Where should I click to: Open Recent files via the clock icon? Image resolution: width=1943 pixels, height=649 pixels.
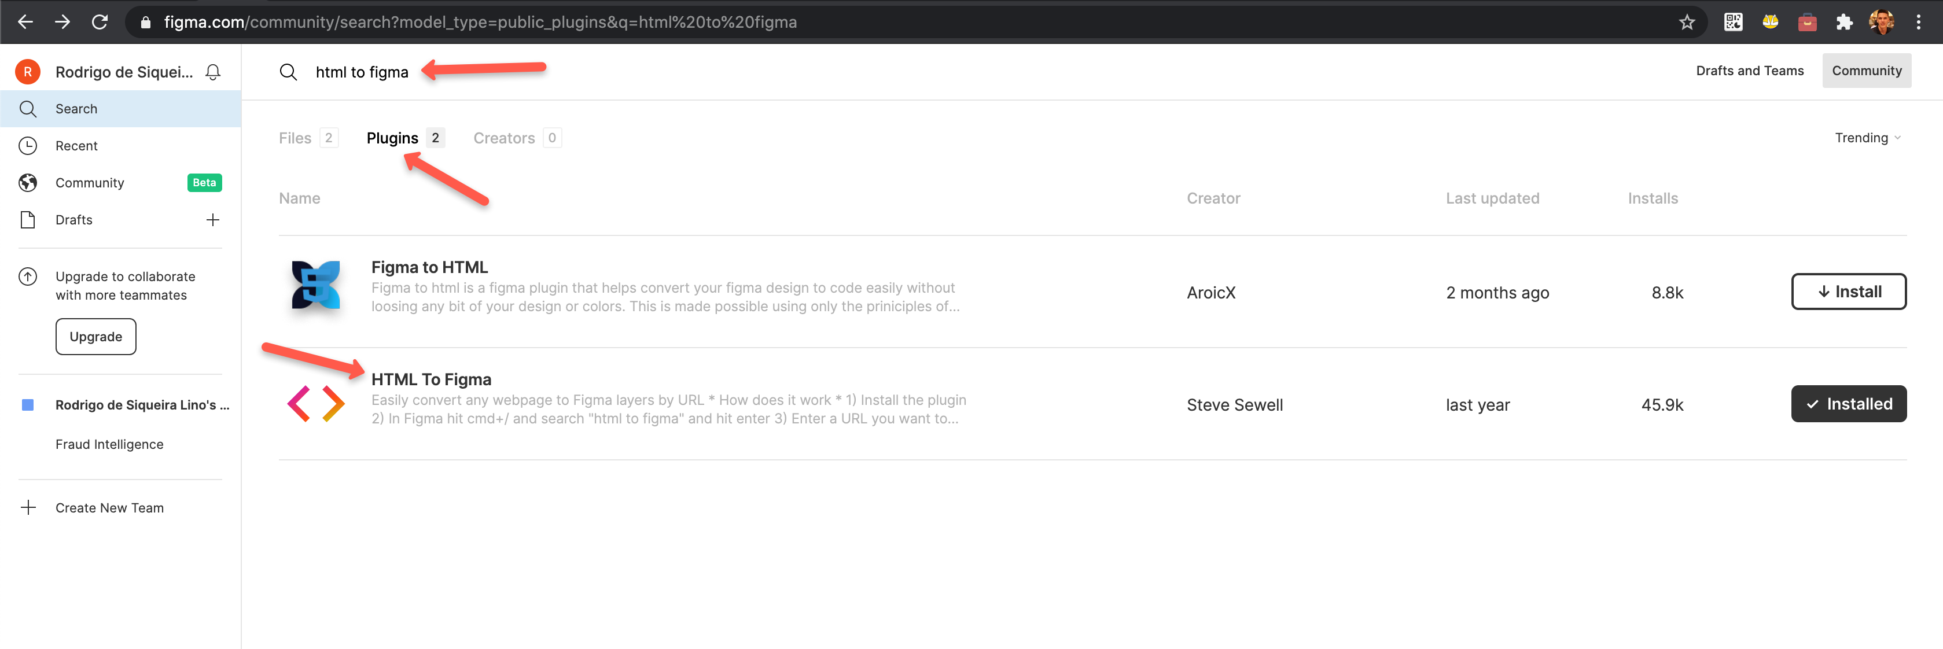coord(27,146)
